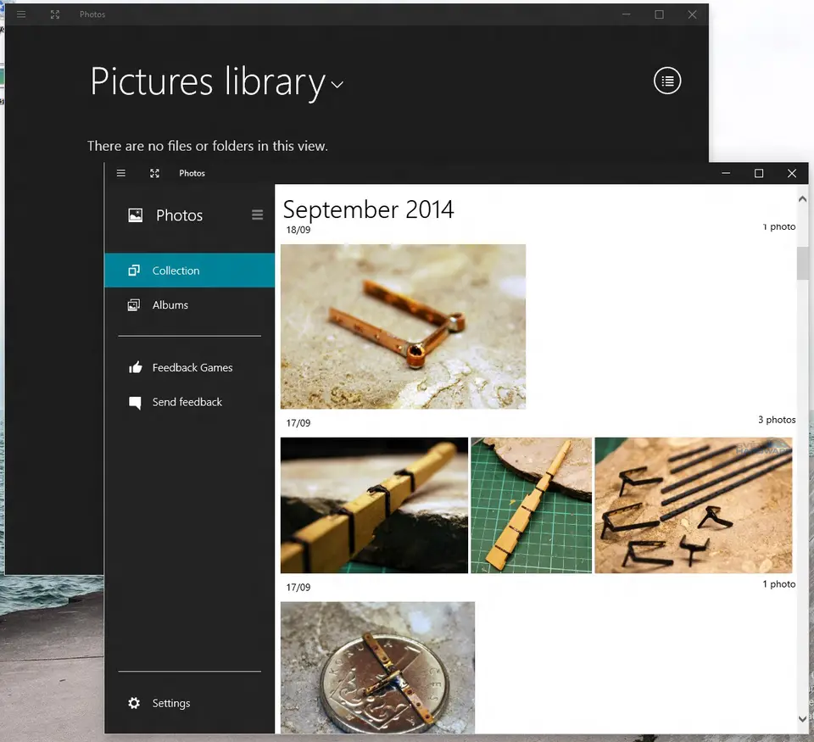The height and width of the screenshot is (742, 814).
Task: Click the September 2014 heading
Action: [368, 209]
